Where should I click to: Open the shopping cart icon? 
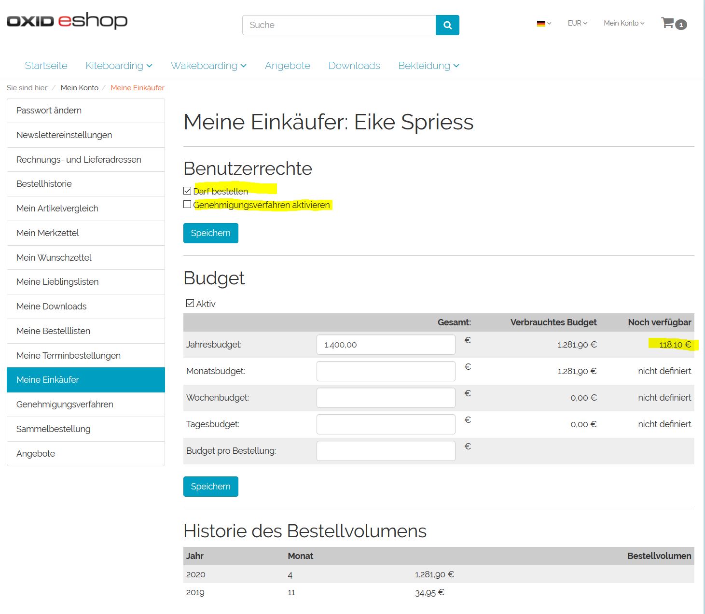[668, 23]
